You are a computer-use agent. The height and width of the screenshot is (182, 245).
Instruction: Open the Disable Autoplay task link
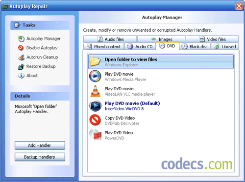[42, 48]
